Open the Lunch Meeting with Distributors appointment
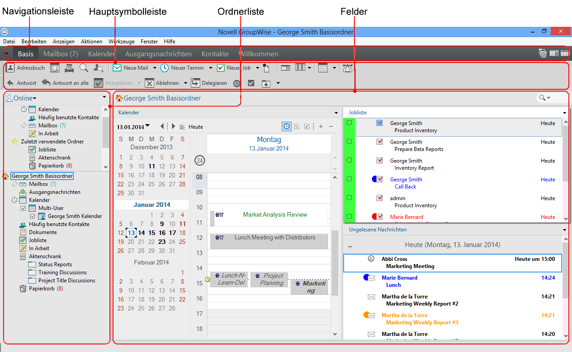Viewport: 572px width, 352px height. coord(269,241)
